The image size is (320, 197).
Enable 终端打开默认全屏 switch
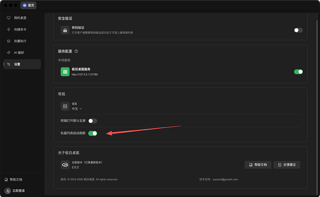pyautogui.click(x=93, y=121)
